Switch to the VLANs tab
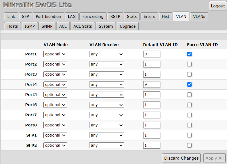This screenshot has height=164, width=227. coord(199,16)
